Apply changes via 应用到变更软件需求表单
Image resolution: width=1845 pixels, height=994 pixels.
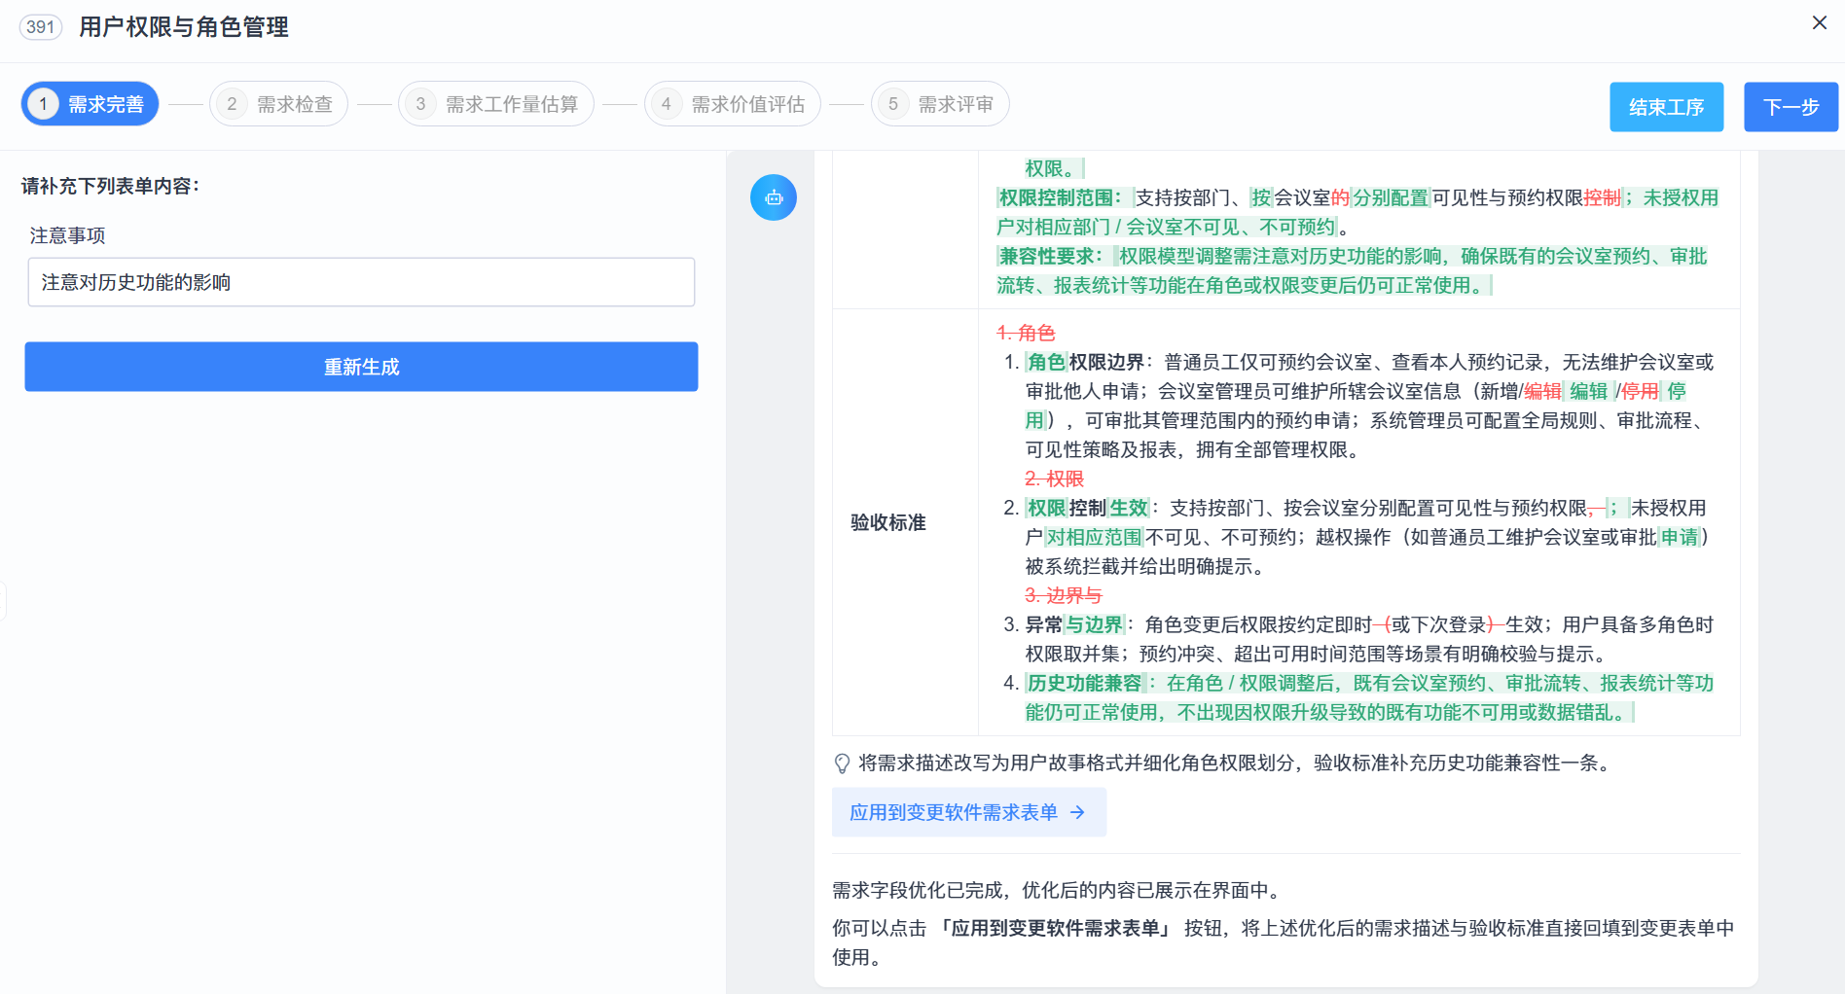(969, 812)
